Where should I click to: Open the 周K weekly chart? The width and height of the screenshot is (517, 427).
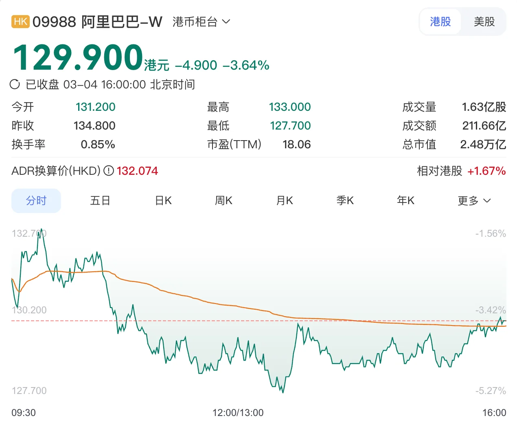click(223, 200)
